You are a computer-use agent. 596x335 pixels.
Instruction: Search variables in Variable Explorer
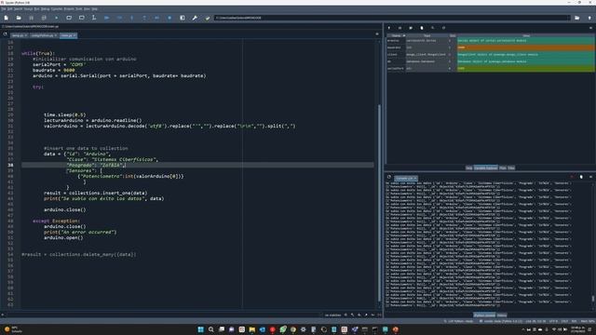coord(432,28)
